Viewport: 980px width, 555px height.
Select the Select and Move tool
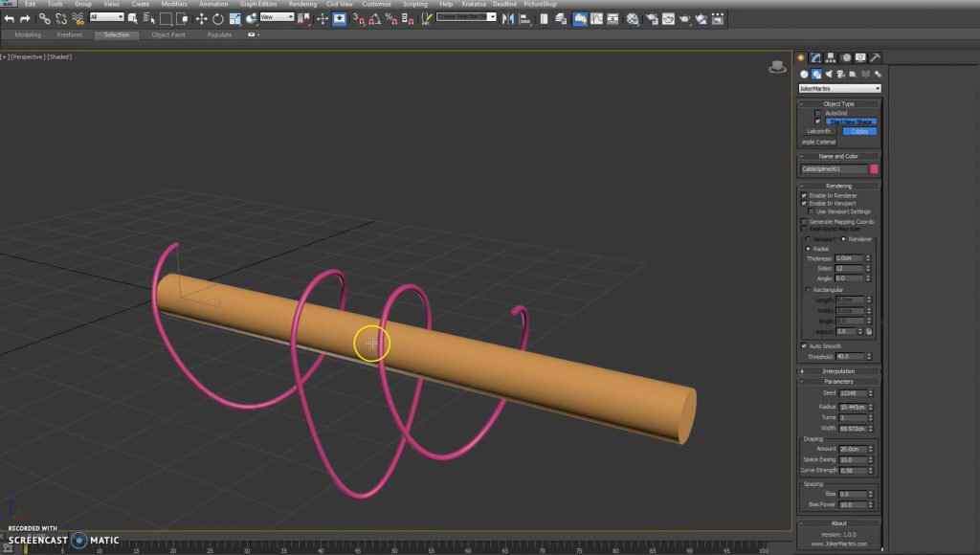pyautogui.click(x=201, y=18)
